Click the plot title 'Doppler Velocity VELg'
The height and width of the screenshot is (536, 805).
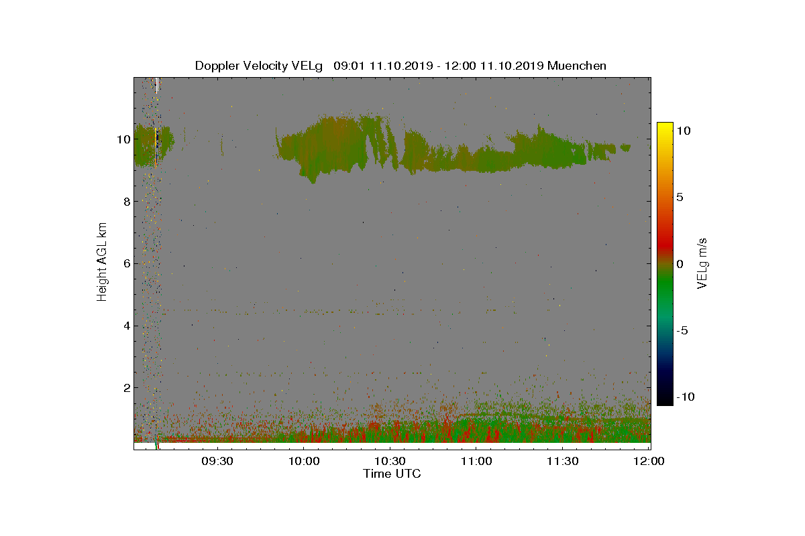pos(258,66)
